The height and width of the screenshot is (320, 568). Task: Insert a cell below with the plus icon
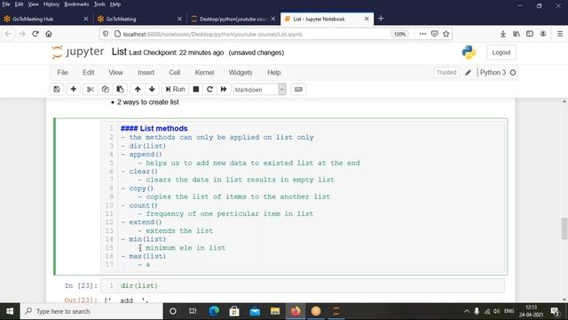[x=73, y=89]
